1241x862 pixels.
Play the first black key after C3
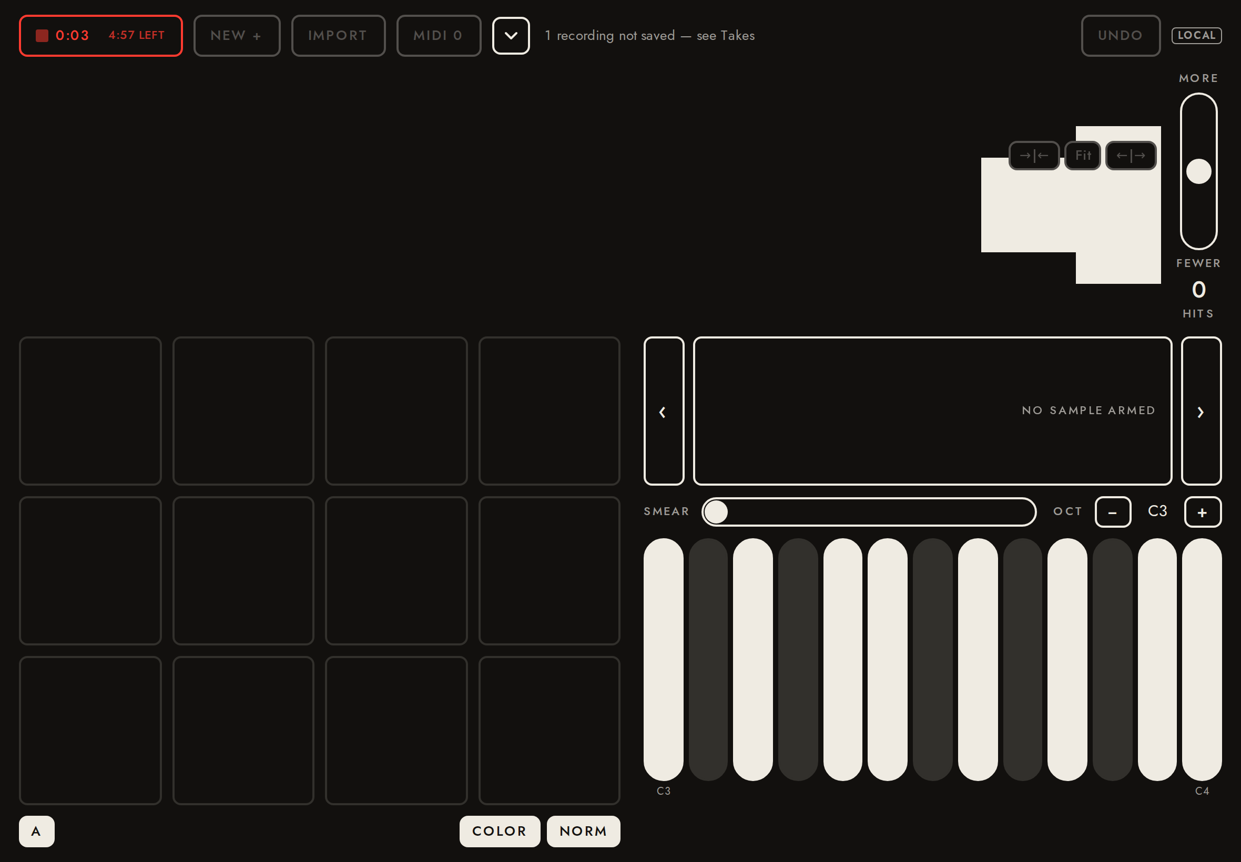click(x=708, y=659)
